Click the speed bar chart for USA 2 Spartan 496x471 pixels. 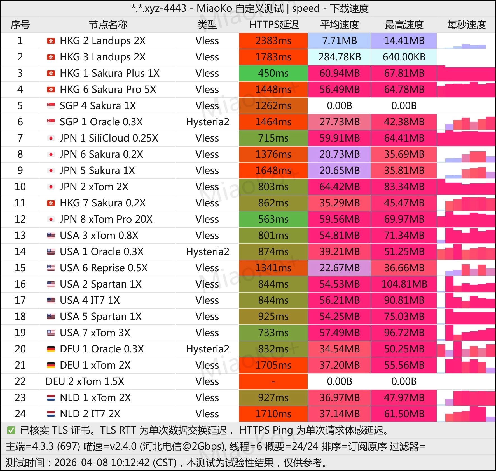pos(465,284)
